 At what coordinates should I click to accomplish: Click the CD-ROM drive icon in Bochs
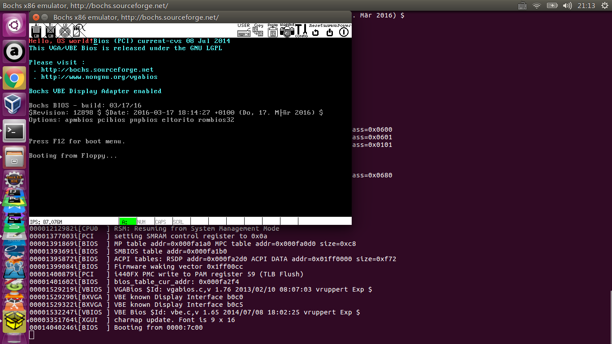tap(65, 30)
